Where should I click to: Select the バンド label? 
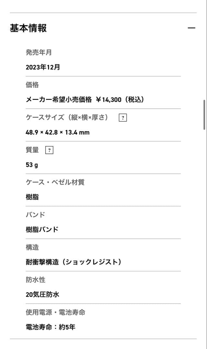tap(35, 215)
